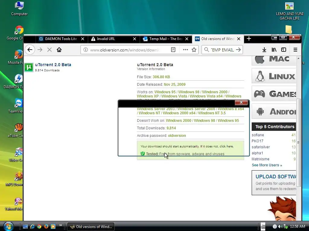This screenshot has width=309, height=231.
Task: Click Old versions of Wind... taskbar button
Action: [x=91, y=227]
